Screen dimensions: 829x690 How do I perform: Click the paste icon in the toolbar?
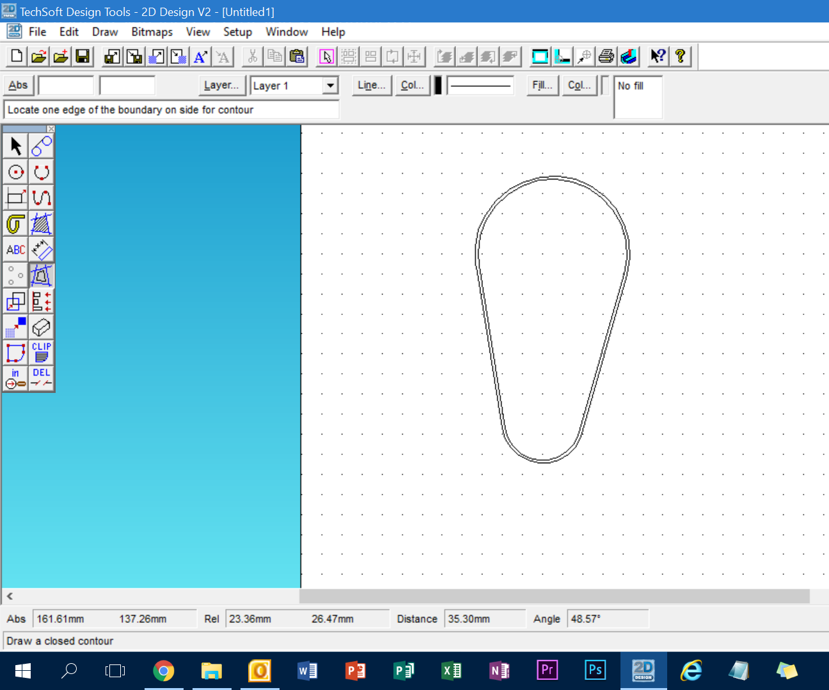tap(296, 56)
